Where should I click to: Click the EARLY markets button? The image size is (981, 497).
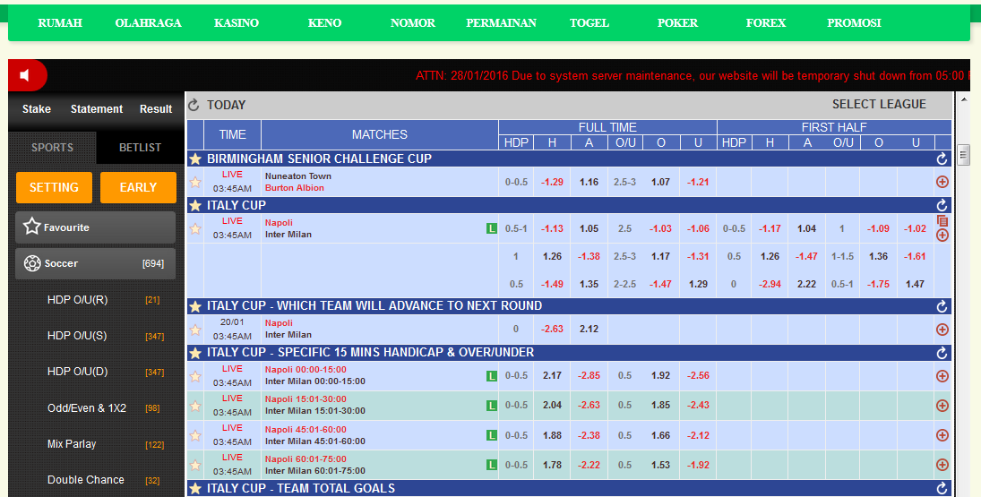138,187
